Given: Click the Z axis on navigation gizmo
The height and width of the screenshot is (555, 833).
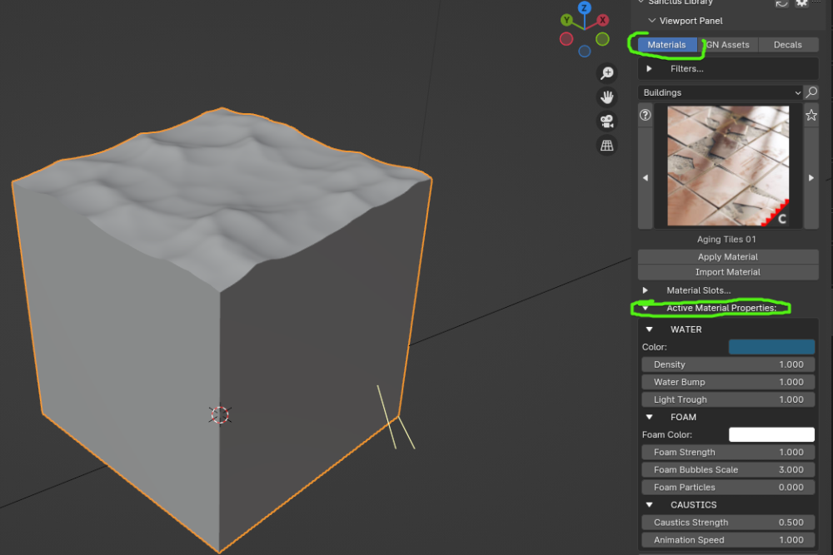Looking at the screenshot, I should point(585,8).
